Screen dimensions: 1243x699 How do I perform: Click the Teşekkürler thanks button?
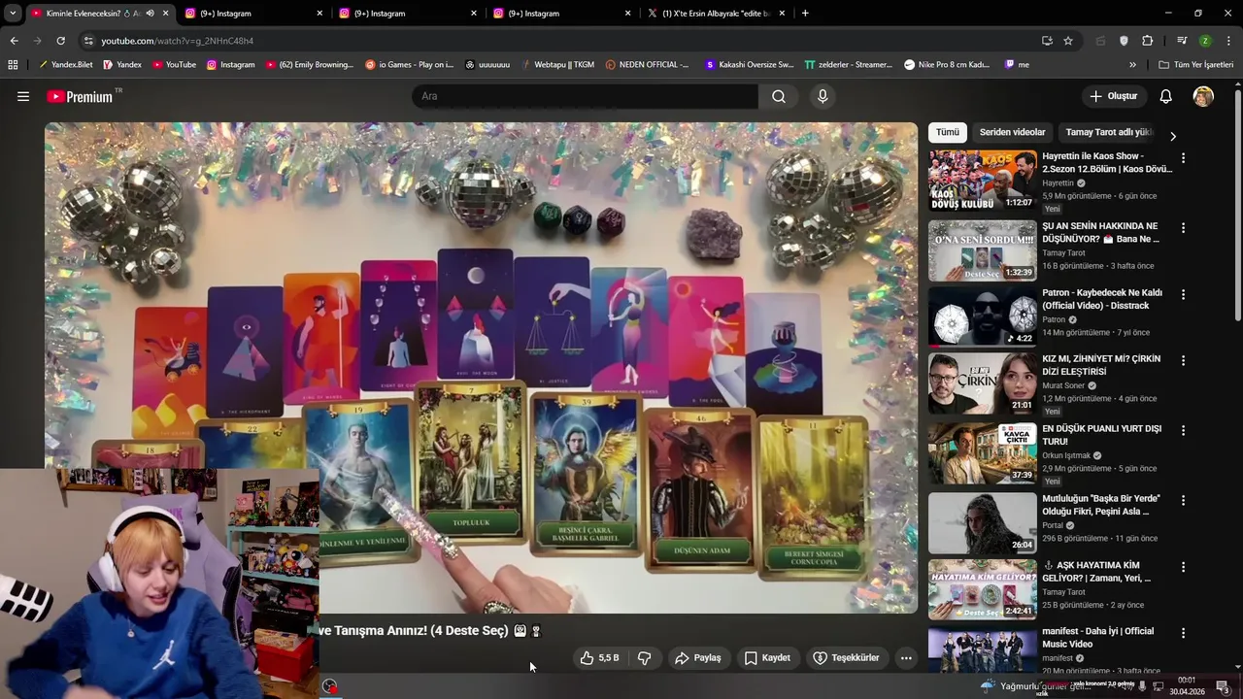pyautogui.click(x=846, y=658)
